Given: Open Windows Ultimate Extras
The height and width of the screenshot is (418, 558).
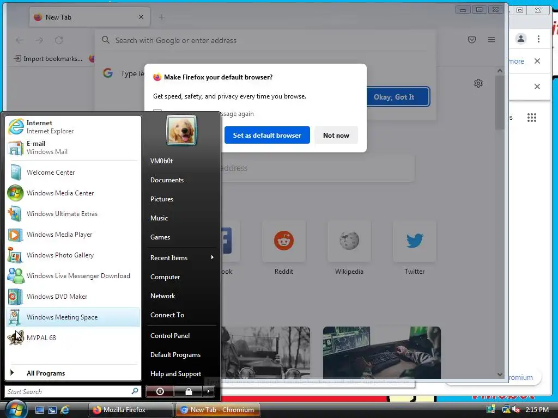Looking at the screenshot, I should 73,213.
